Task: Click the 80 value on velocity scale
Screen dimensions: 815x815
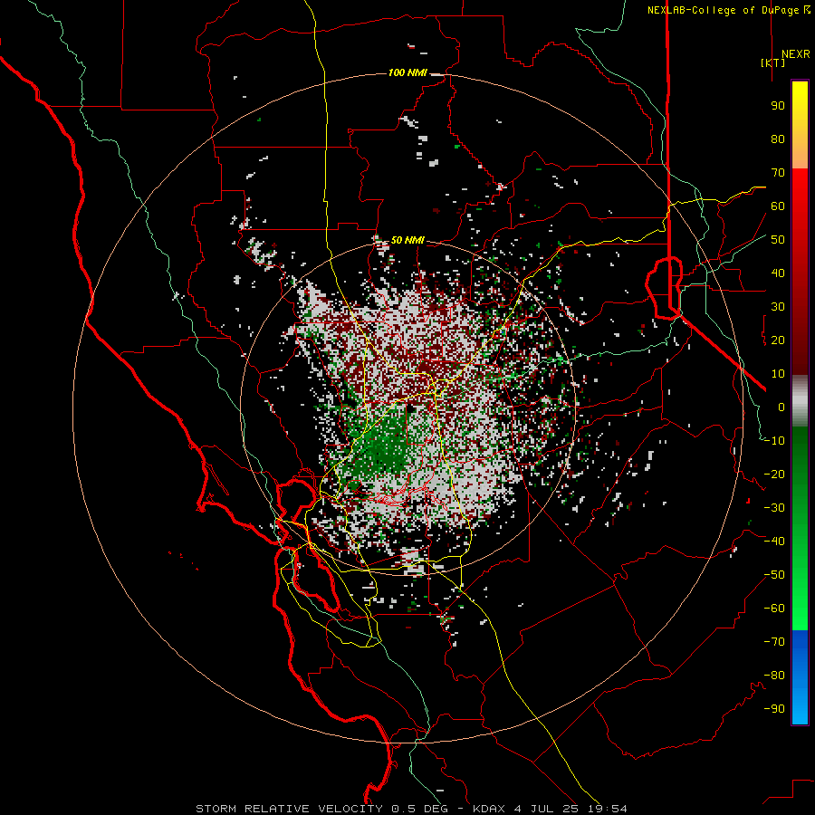Action: (x=778, y=139)
